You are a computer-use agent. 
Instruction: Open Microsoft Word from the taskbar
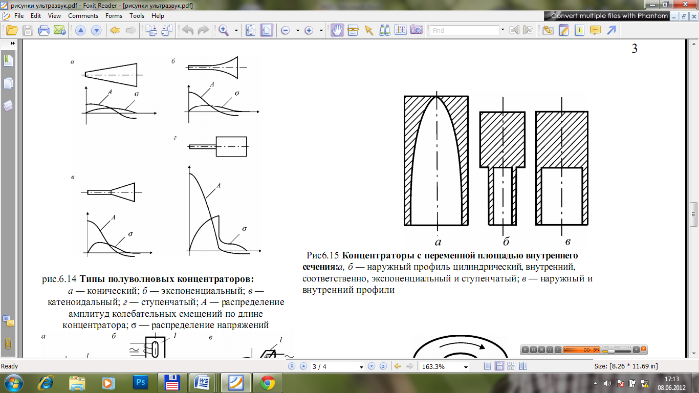point(202,383)
